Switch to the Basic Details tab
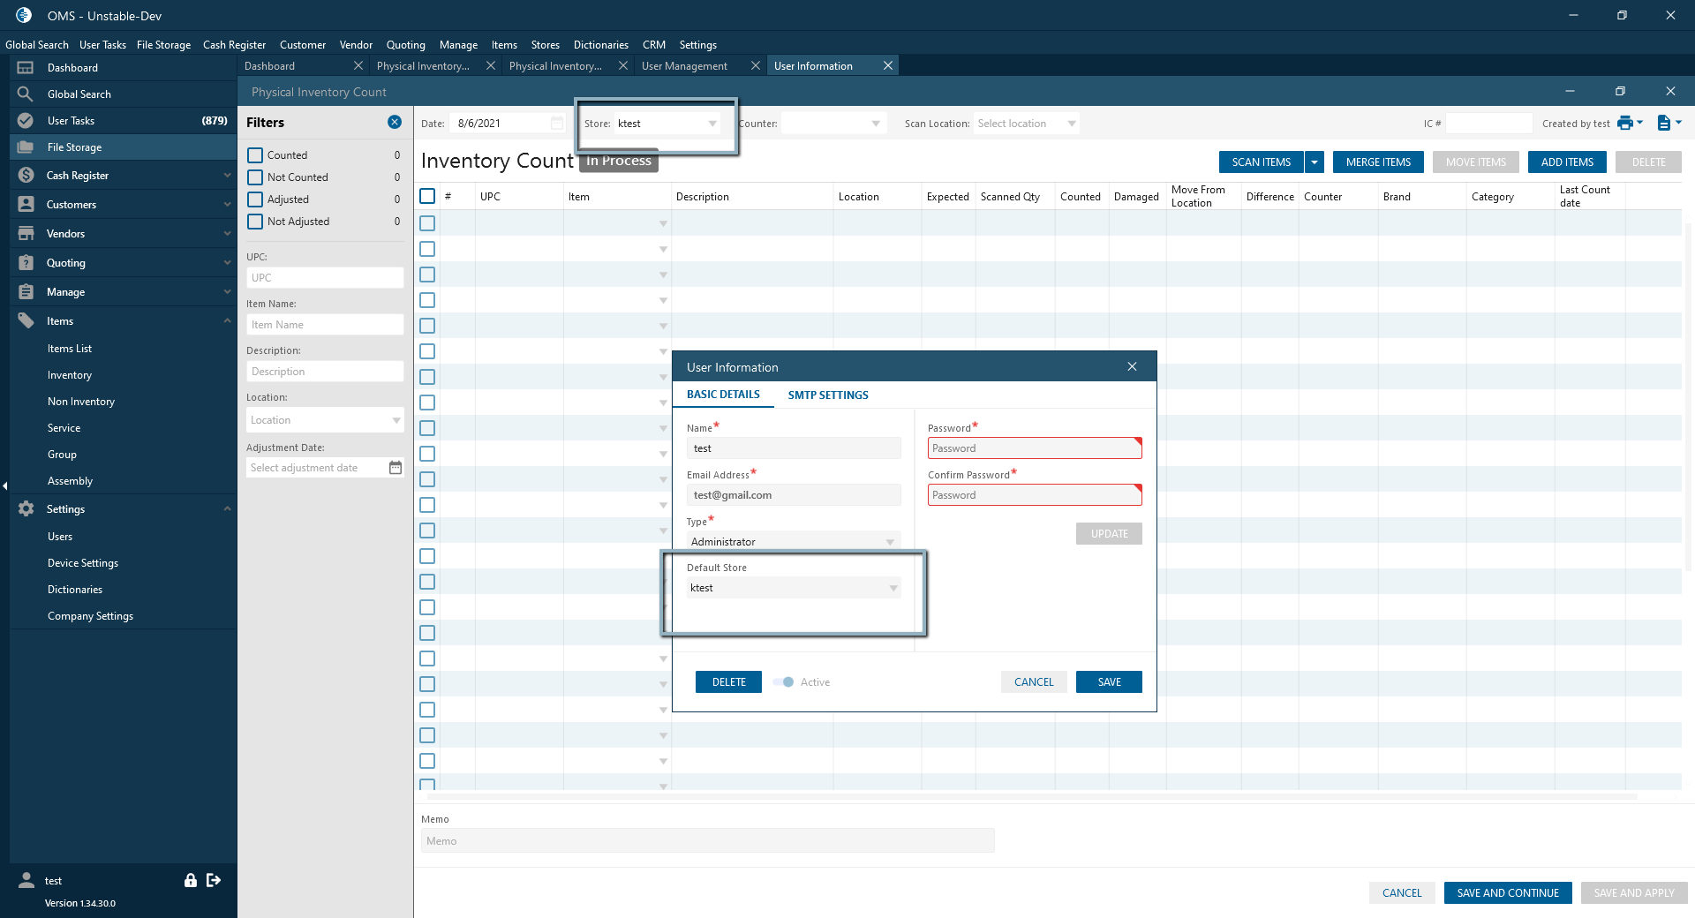 click(723, 395)
